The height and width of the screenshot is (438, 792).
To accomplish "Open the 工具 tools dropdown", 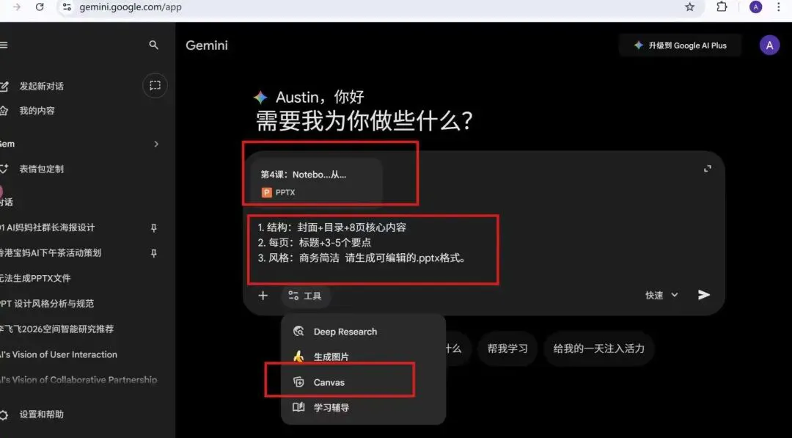I will 305,296.
